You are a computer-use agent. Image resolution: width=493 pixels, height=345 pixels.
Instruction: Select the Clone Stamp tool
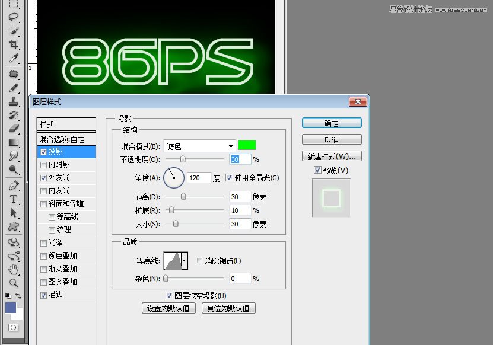[x=13, y=101]
